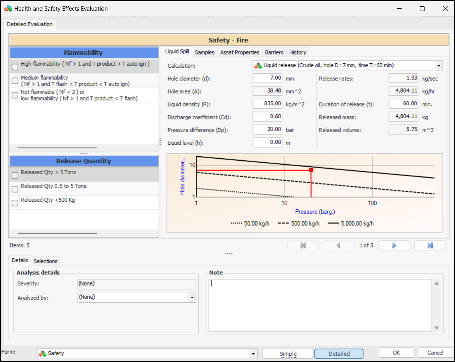Expand the Analyzed by dropdown
The width and height of the screenshot is (455, 362).
(x=192, y=297)
